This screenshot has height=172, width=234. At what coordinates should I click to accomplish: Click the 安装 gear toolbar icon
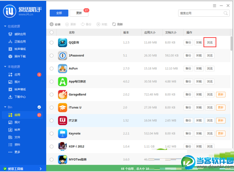[51, 24]
